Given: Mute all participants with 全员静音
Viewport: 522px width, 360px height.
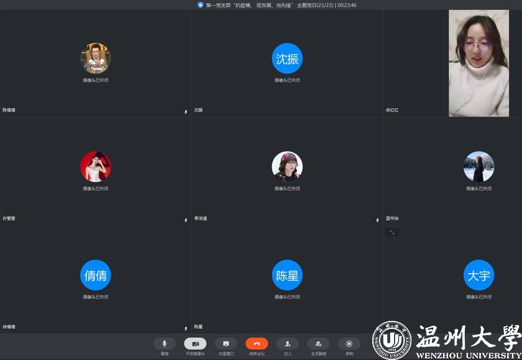Looking at the screenshot, I should (318, 344).
